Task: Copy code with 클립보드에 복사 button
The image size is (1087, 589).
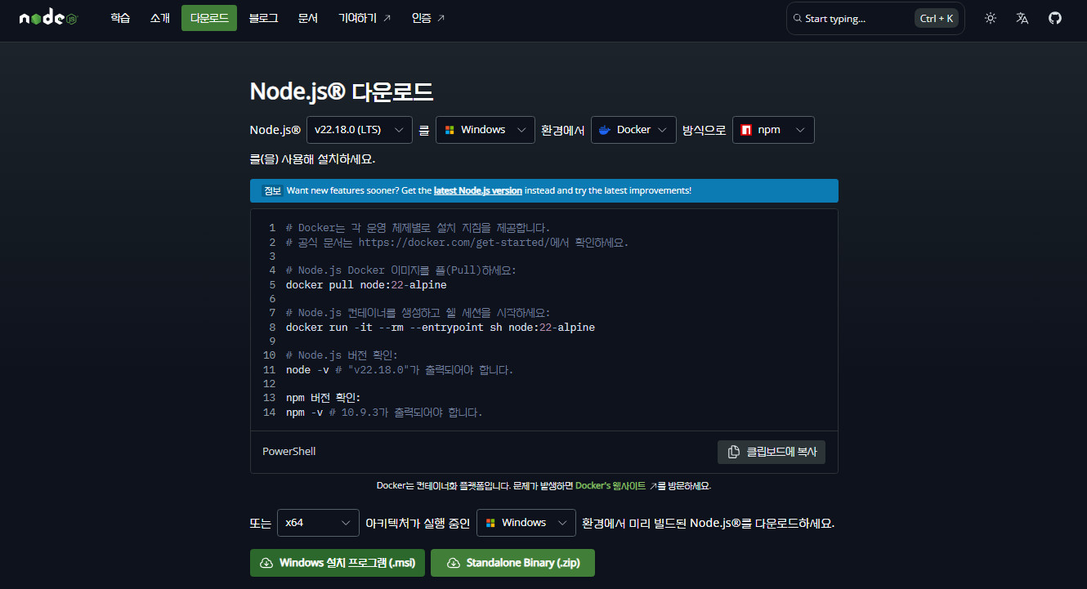Action: 772,452
